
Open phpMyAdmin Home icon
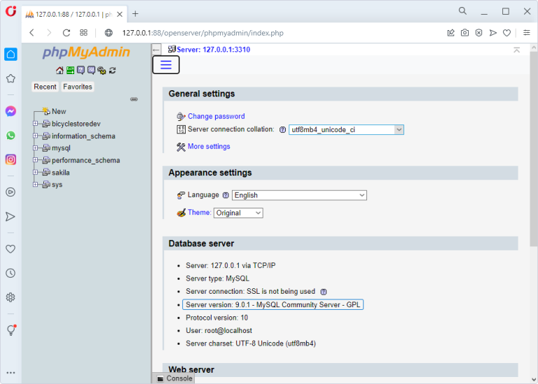(60, 70)
